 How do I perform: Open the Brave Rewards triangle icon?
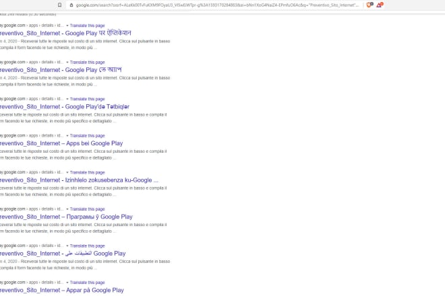pyautogui.click(x=380, y=5)
